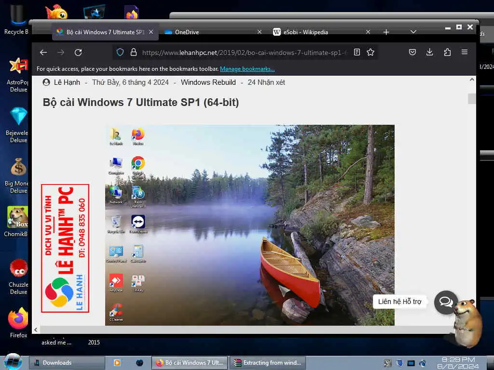Open the support chat bubble icon

(446, 302)
